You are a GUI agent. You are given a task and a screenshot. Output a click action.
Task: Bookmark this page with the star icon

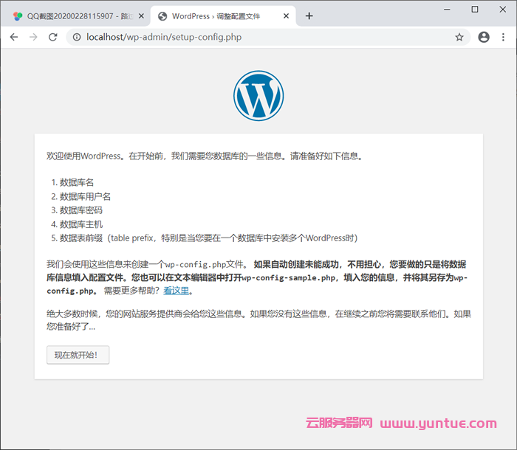pos(459,37)
